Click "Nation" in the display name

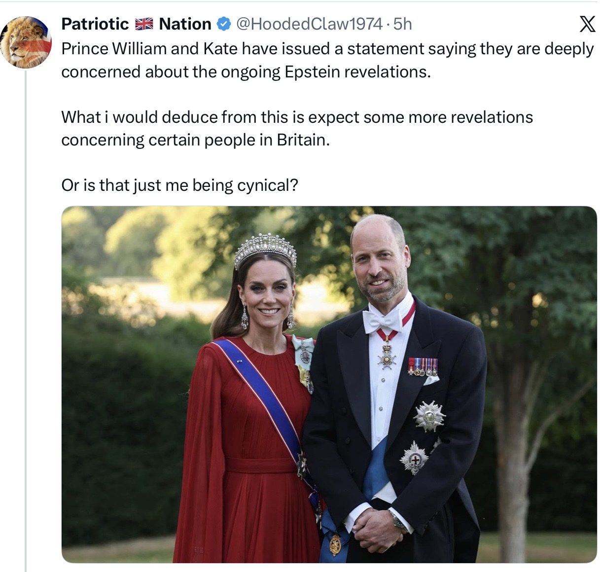[x=185, y=24]
